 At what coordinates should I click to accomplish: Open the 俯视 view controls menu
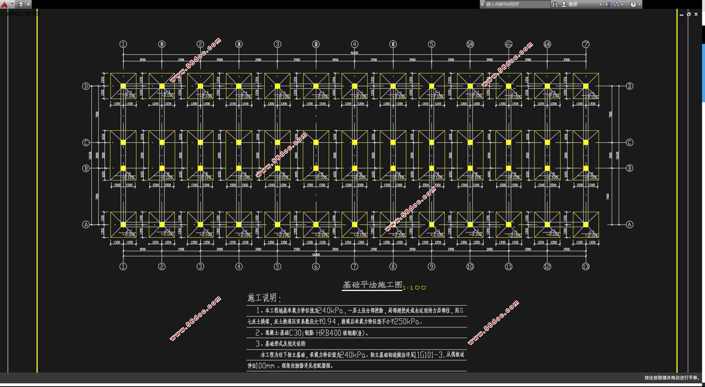[x=13, y=14]
